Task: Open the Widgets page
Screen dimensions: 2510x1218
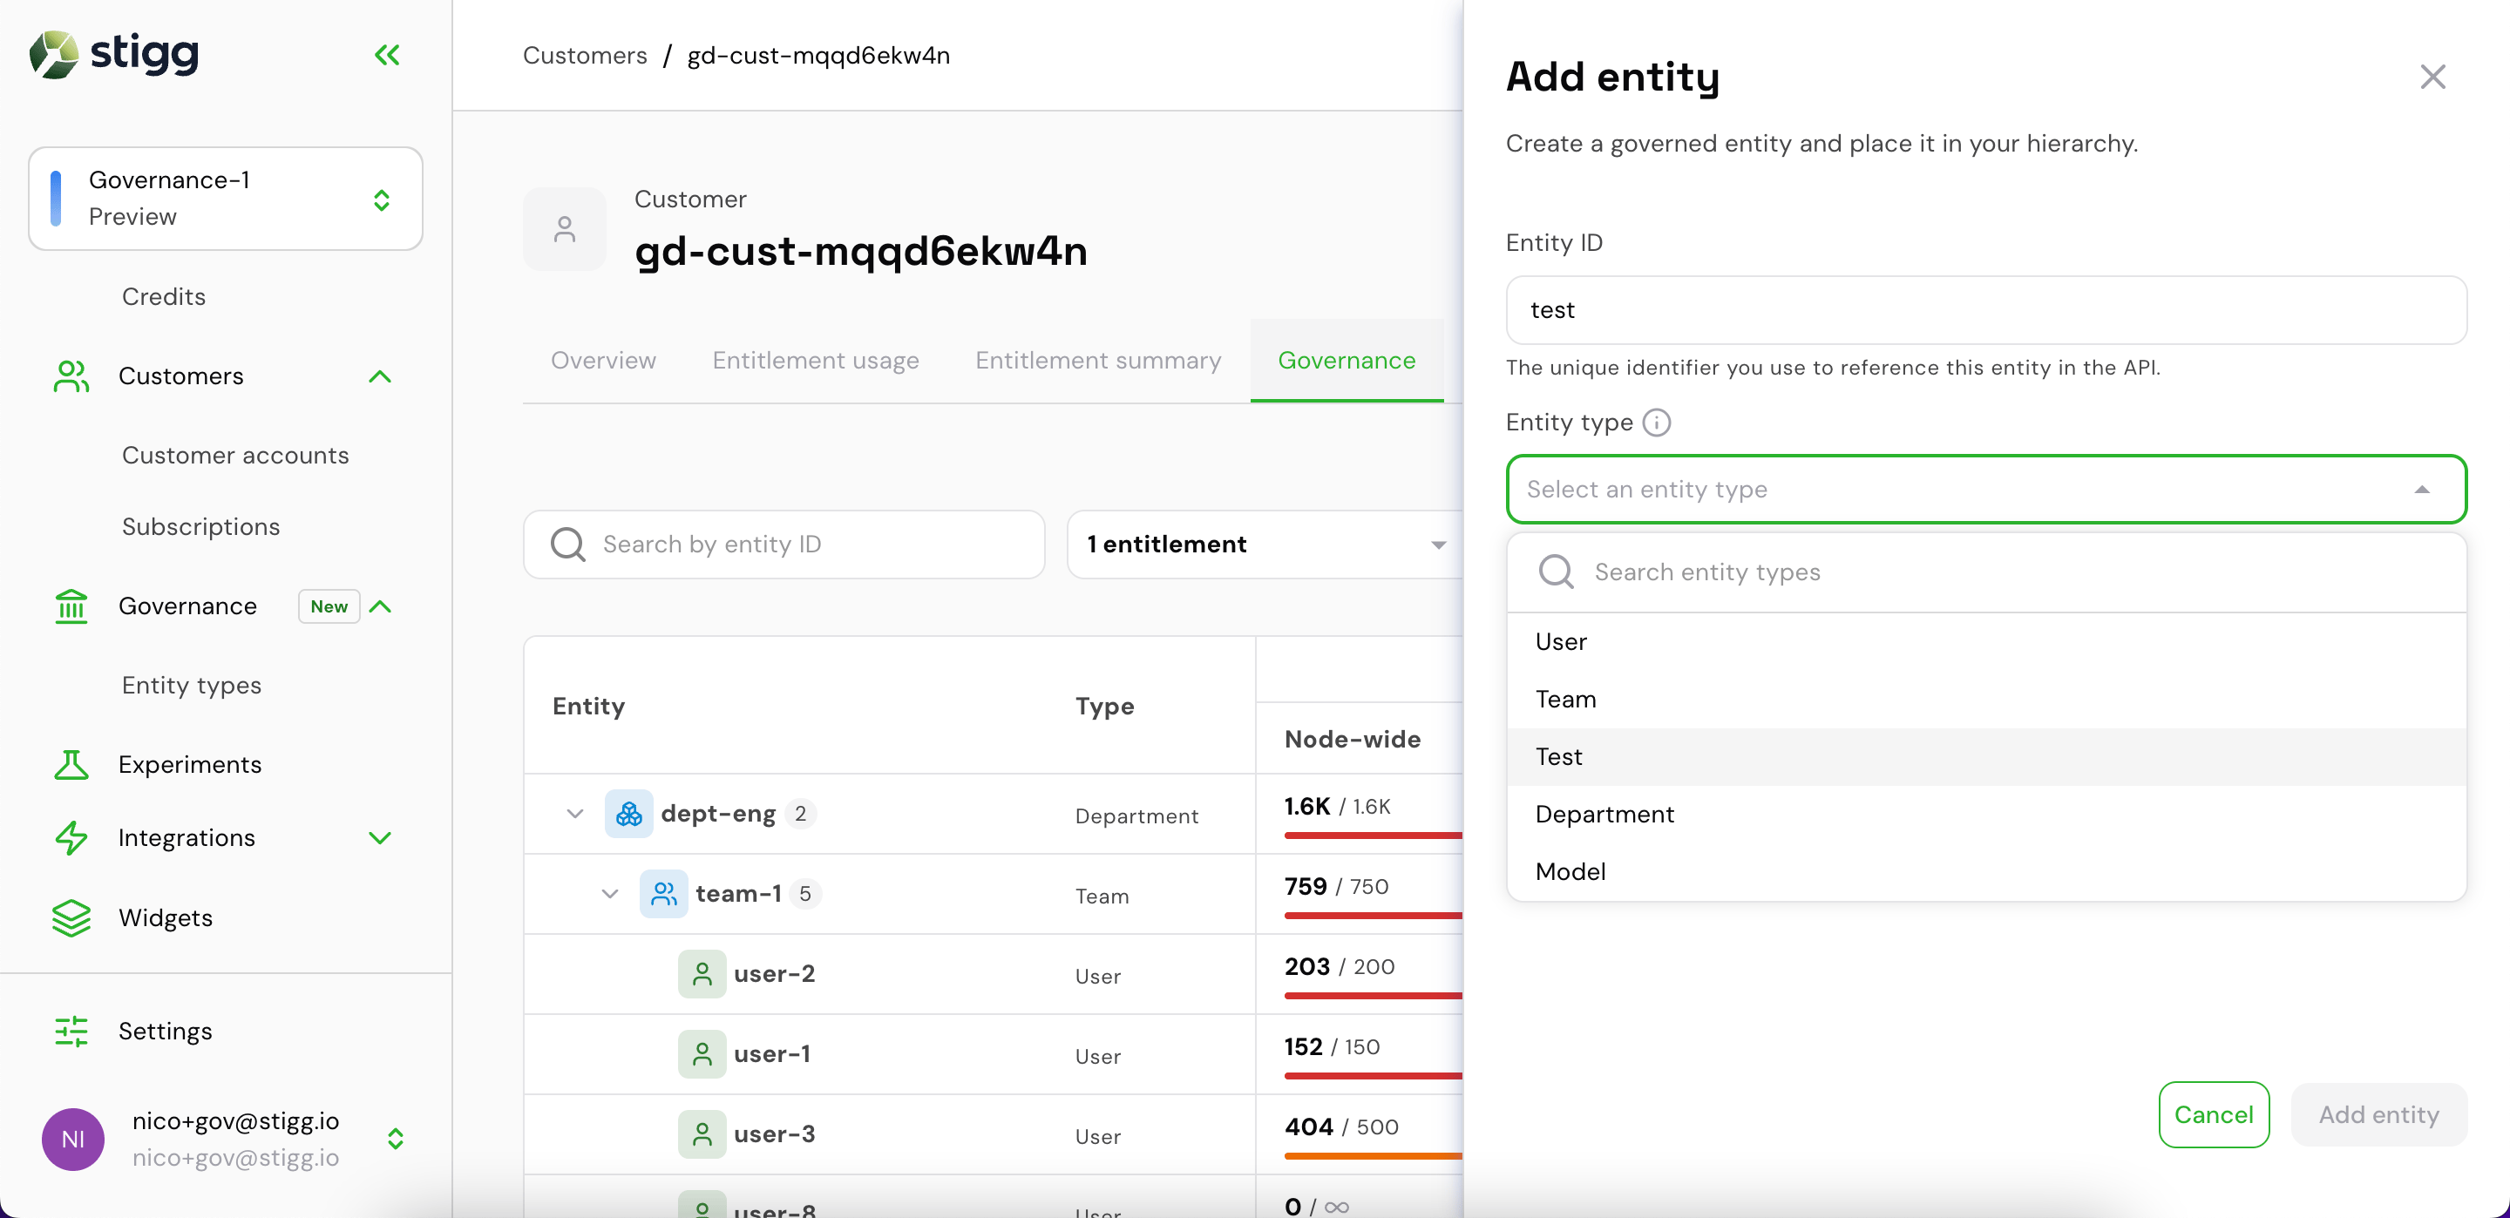Action: pyautogui.click(x=166, y=918)
